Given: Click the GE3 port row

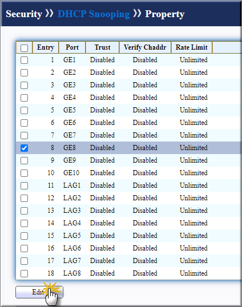Looking at the screenshot, I should pyautogui.click(x=128, y=85).
